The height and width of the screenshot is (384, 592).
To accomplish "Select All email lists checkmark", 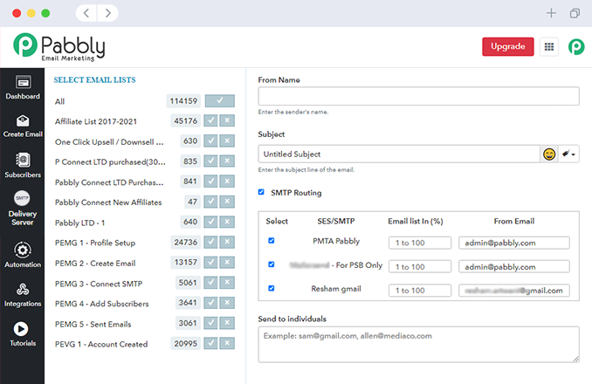I will 220,100.
